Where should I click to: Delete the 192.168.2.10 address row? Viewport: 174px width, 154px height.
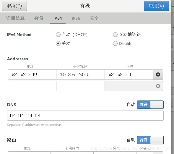pyautogui.click(x=158, y=74)
